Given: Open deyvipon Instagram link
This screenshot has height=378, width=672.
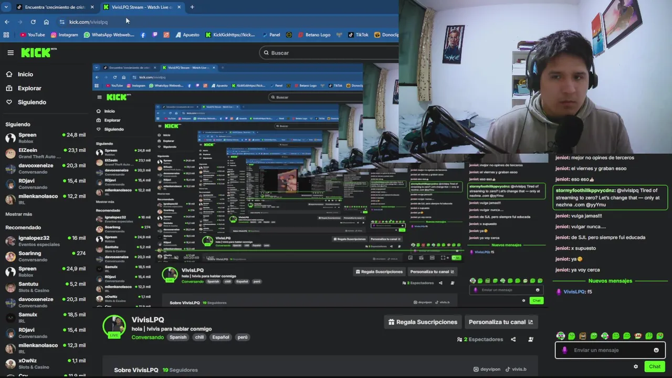Looking at the screenshot, I should pos(487,369).
